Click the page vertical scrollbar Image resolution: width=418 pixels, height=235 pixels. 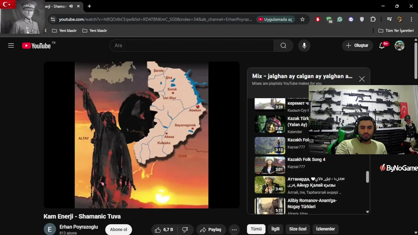click(416, 61)
